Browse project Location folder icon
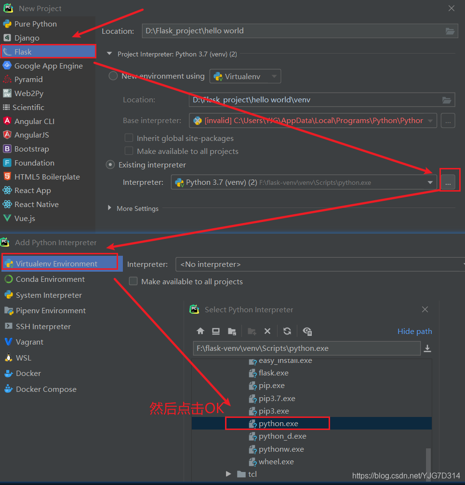 (x=450, y=31)
